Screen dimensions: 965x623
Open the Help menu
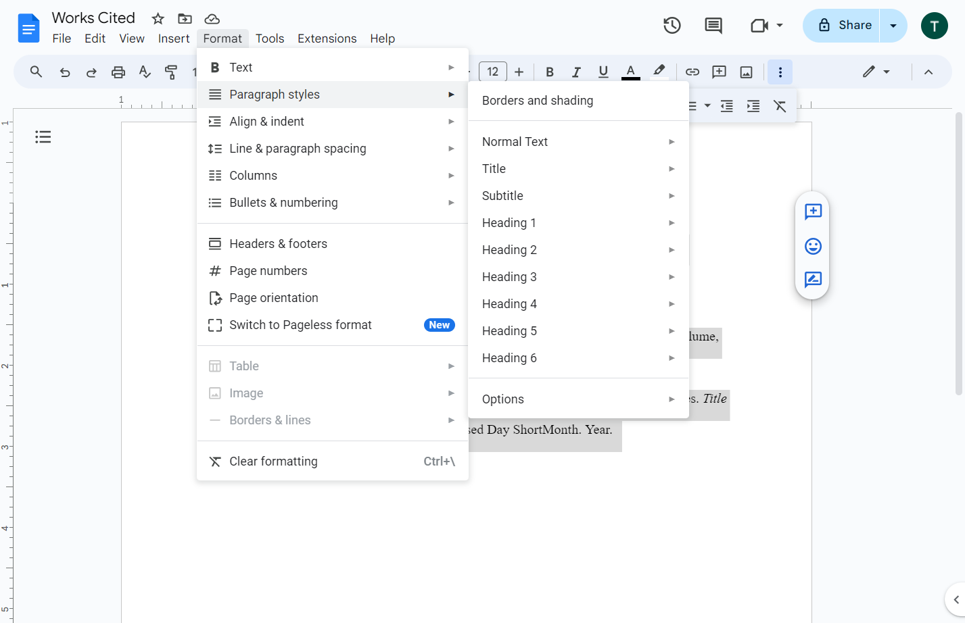[x=382, y=39]
